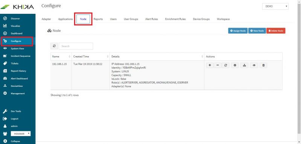Viewport: 301px width, 144px height.
Task: Open the Device Groups tab
Action: [201, 19]
